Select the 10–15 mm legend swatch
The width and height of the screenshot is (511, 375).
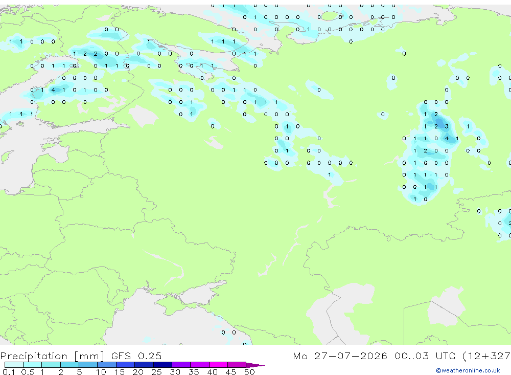(107, 365)
